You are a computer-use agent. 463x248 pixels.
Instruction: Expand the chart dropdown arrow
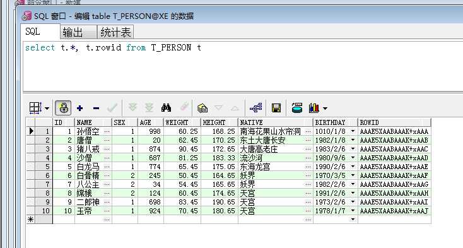pos(325,109)
